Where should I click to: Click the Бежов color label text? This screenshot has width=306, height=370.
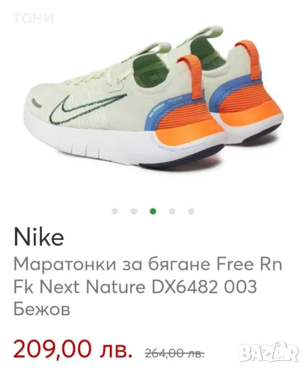coord(42,309)
